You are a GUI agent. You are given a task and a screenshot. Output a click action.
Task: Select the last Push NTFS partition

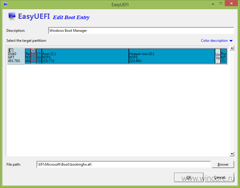[224, 56]
